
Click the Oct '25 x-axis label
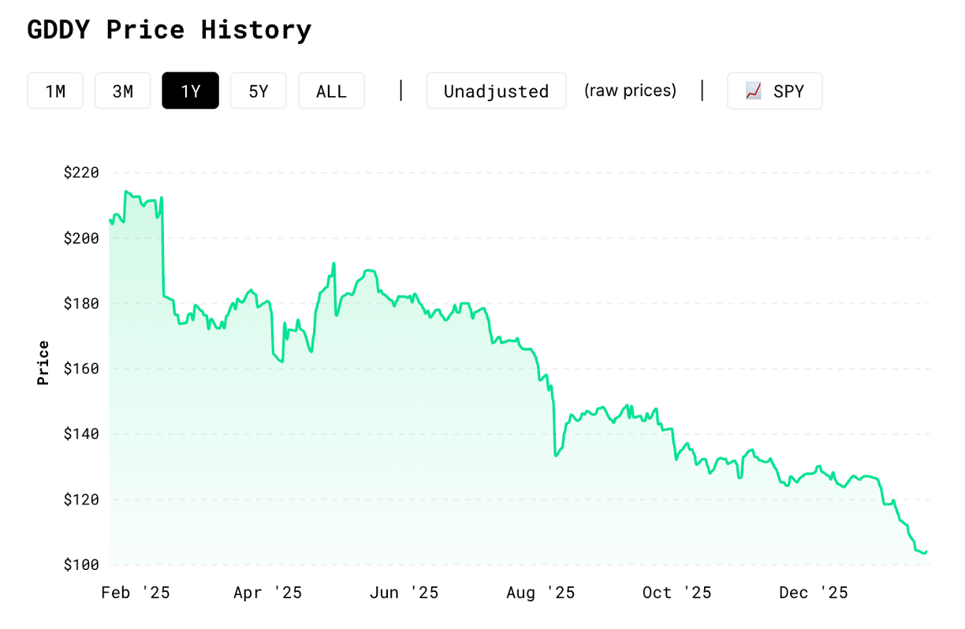[676, 593]
